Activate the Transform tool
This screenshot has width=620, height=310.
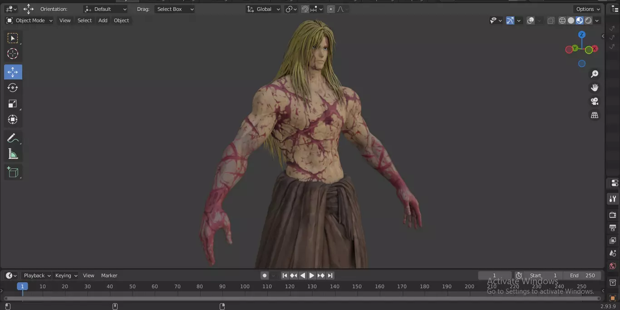pos(13,119)
